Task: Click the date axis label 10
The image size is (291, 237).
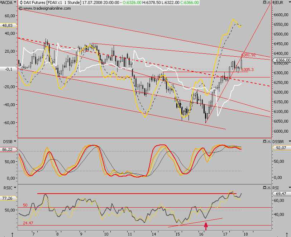Action: 106,234
